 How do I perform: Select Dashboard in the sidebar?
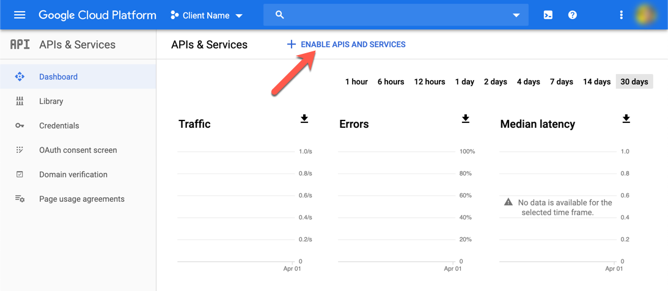(x=78, y=76)
